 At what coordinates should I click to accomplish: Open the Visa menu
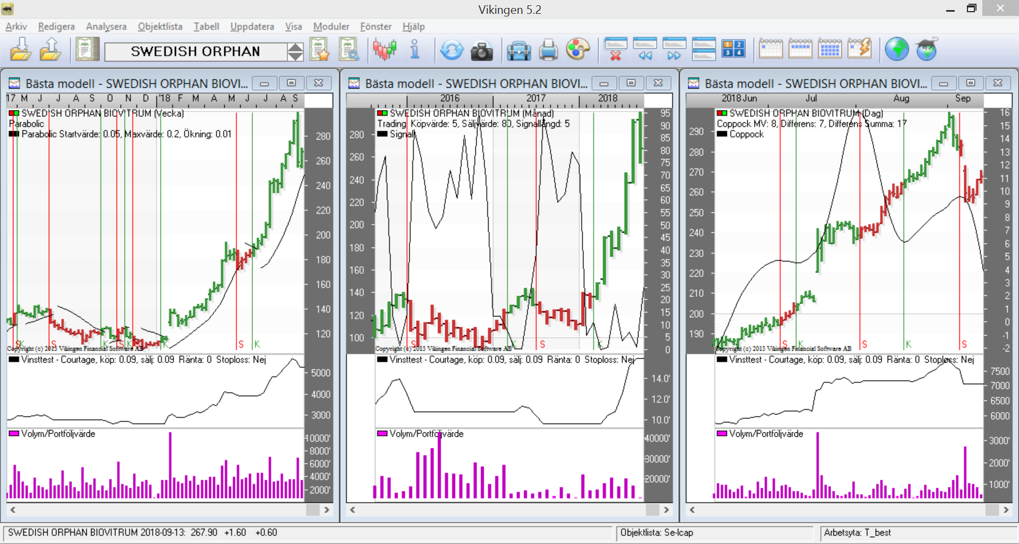(293, 27)
